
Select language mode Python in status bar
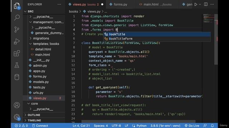tap(141, 126)
